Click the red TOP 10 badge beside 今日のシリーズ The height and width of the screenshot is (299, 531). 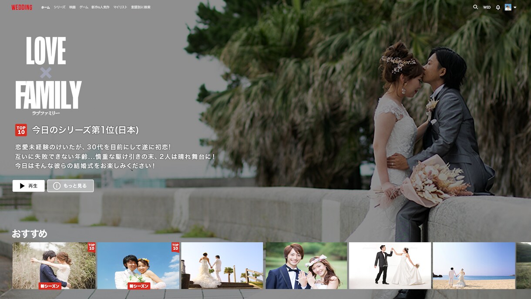point(21,130)
